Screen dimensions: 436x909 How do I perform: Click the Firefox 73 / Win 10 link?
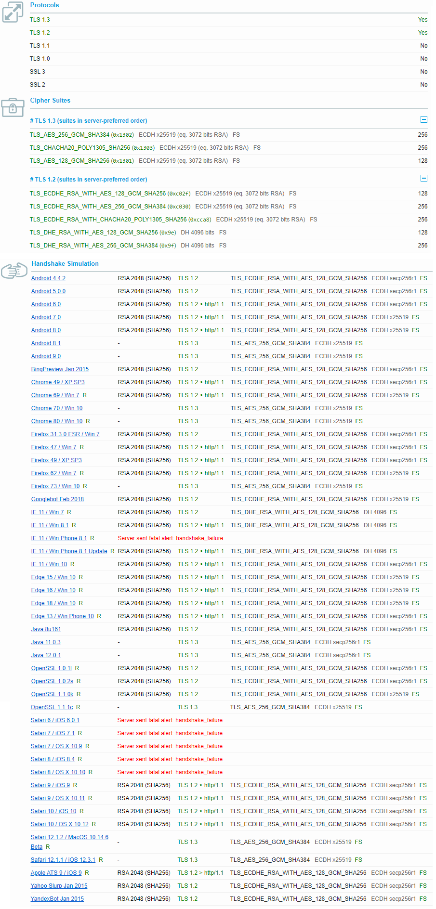coord(55,486)
